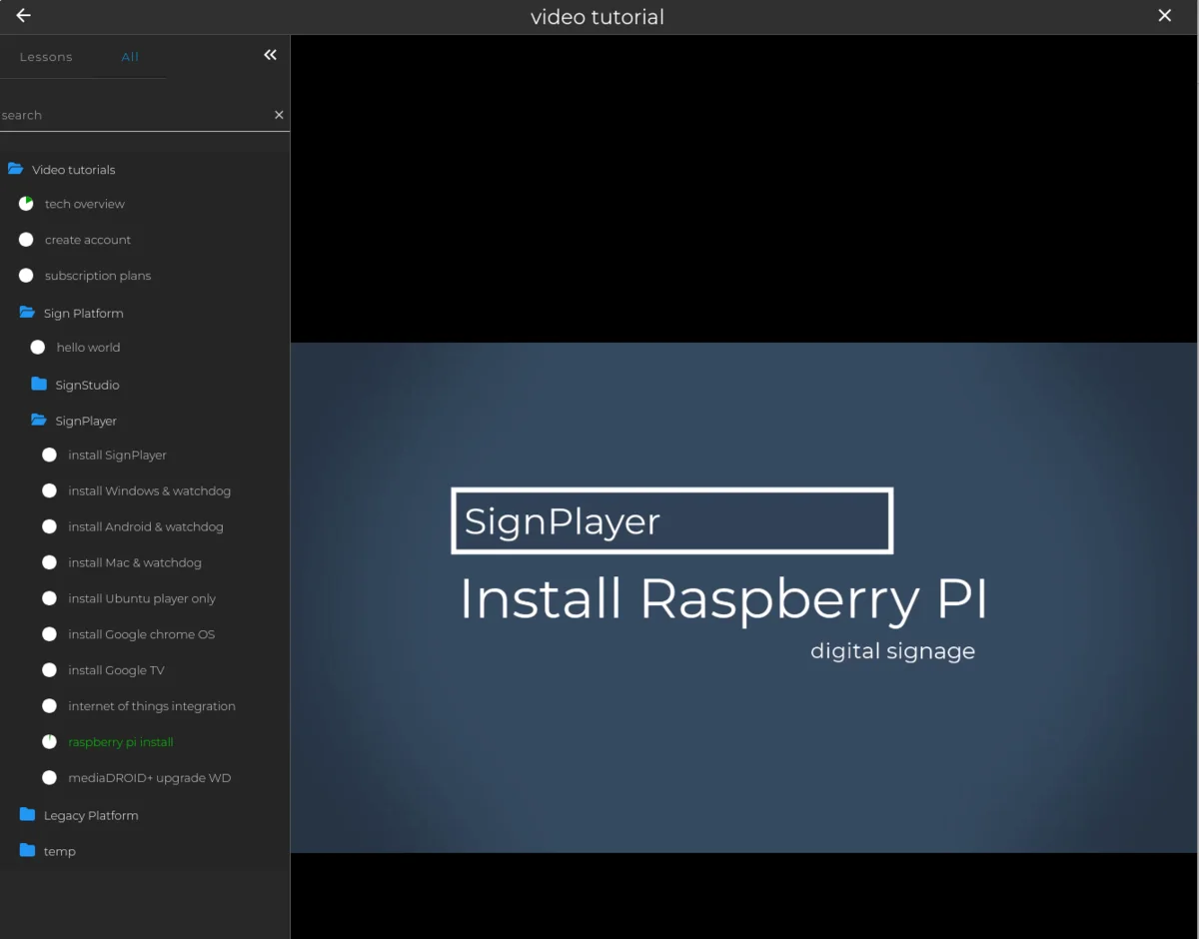Open install Google chrome OS lesson

coord(142,634)
